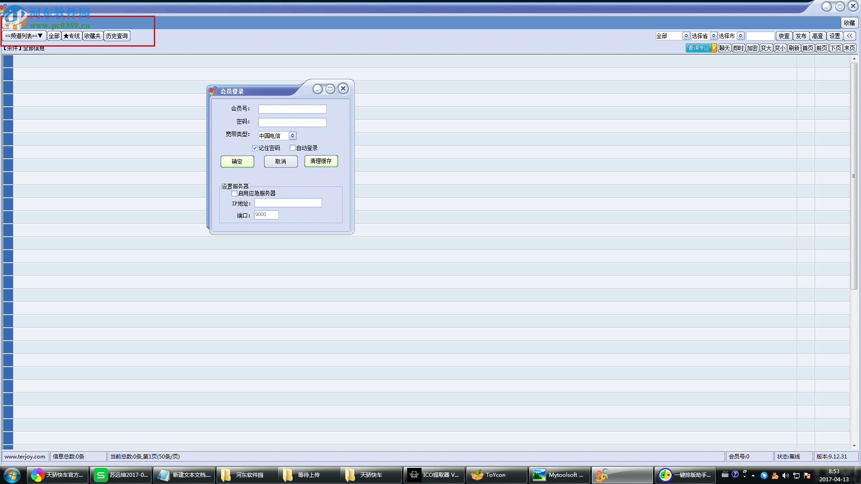Image resolution: width=861 pixels, height=484 pixels.
Task: Click the 清理缓存 button
Action: 321,161
